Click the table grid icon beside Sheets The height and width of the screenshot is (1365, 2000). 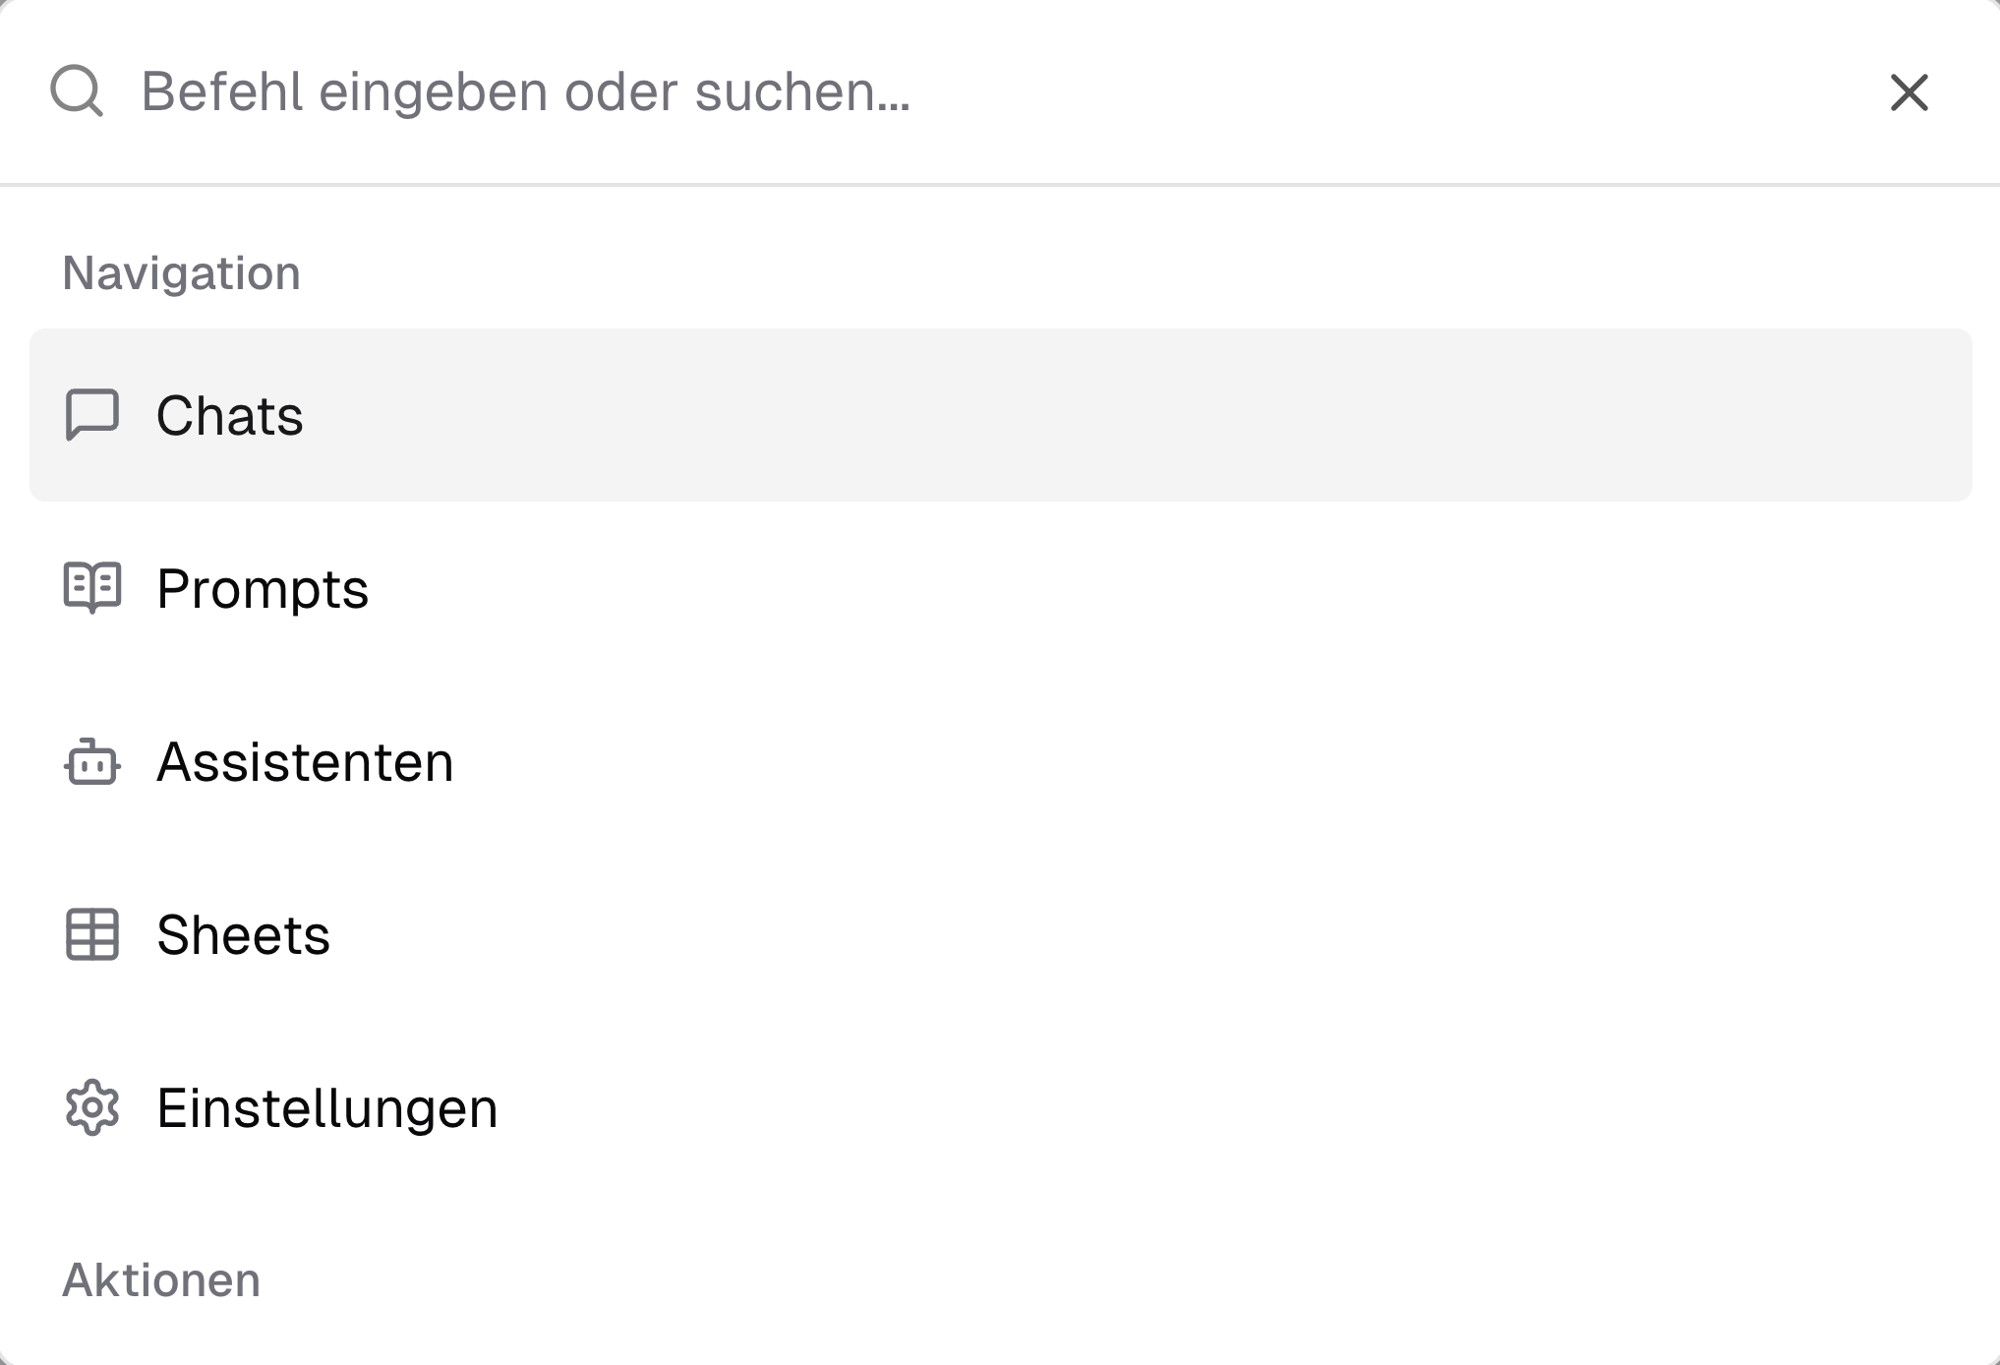click(92, 935)
